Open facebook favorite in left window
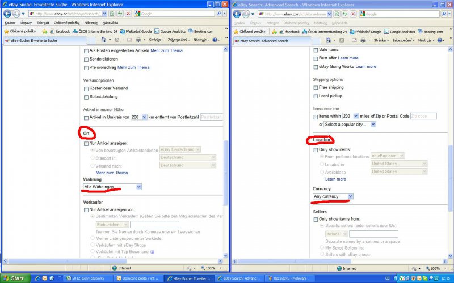The image size is (454, 283). 60,31
